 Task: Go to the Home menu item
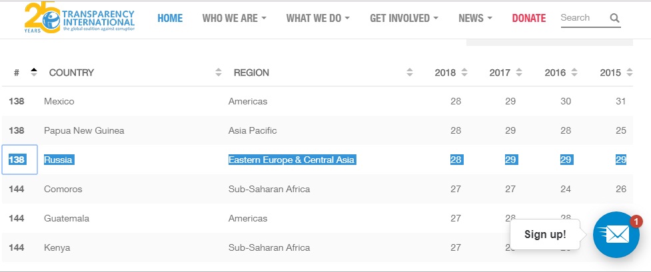pos(170,18)
